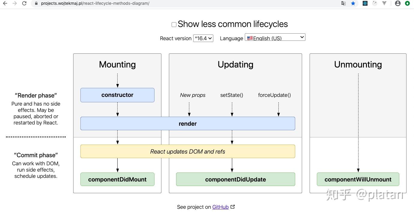Click the Vue devtools extension icon

[384, 3]
